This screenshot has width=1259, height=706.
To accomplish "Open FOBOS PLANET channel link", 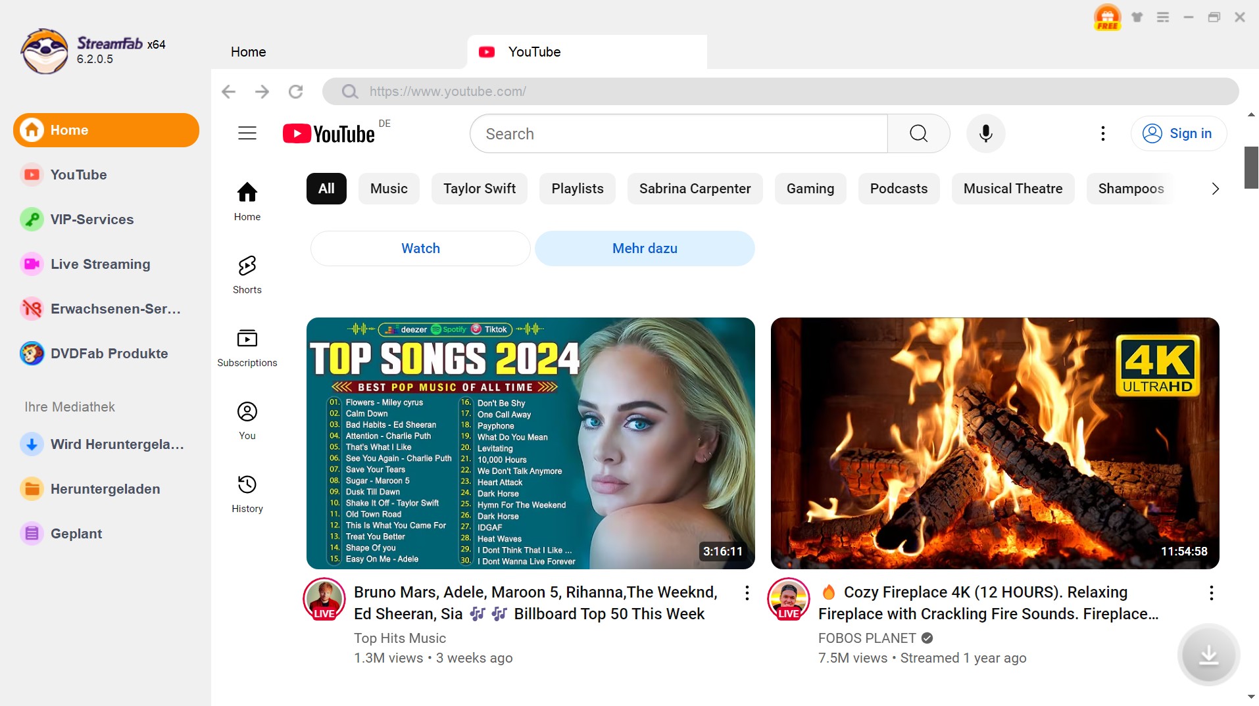I will click(867, 638).
